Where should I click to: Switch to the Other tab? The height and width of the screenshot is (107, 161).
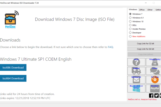coord(150,10)
